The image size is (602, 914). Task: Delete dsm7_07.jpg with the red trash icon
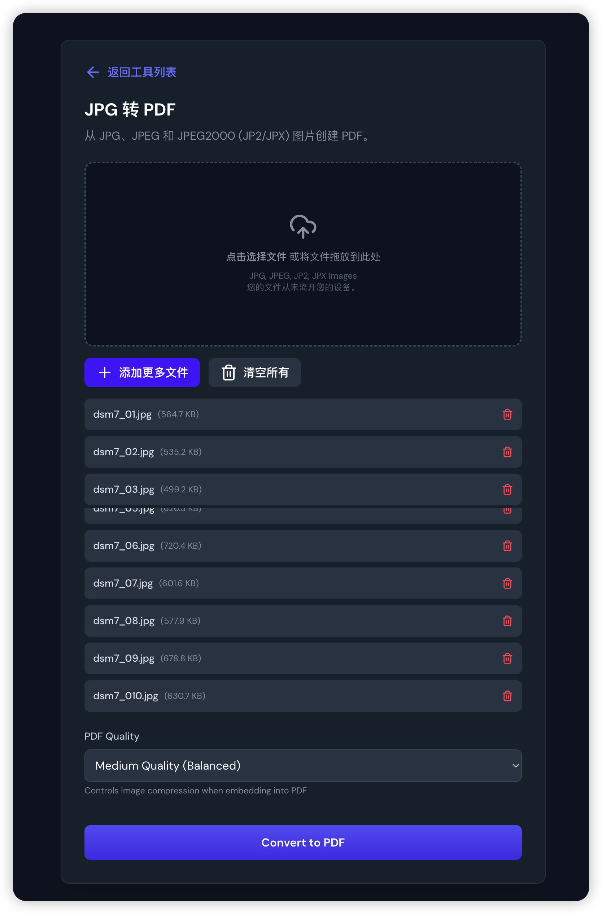tap(507, 583)
